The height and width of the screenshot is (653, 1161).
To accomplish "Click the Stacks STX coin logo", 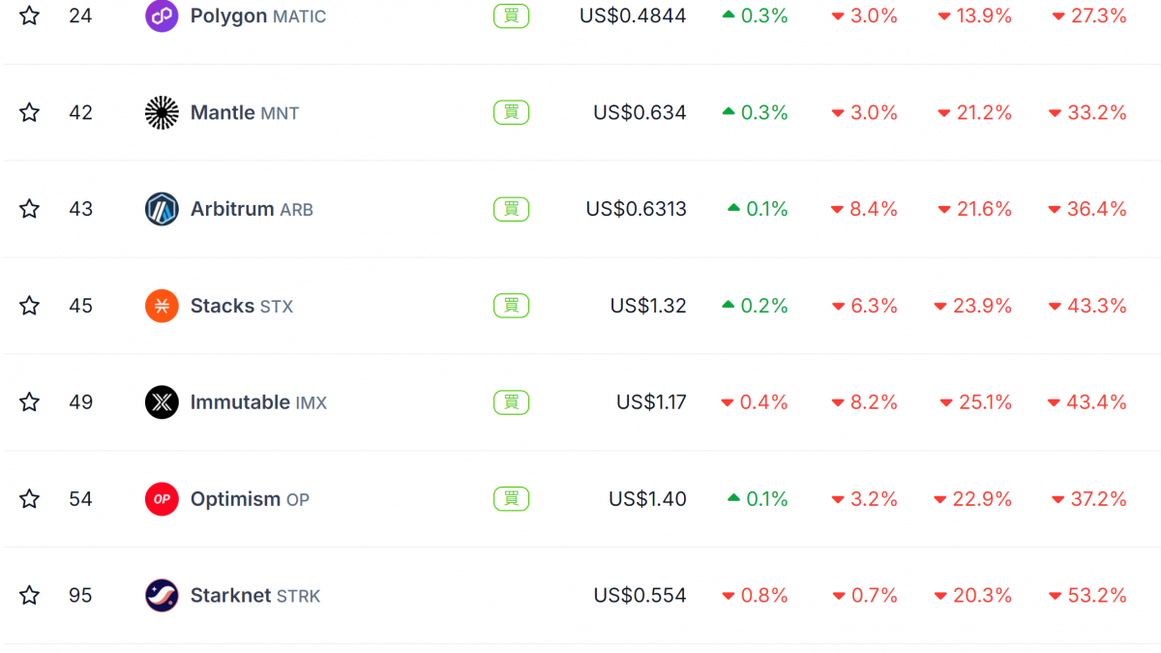I will point(162,306).
